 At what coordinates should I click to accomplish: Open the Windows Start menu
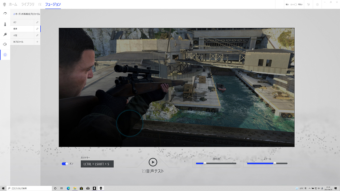coord(3,188)
